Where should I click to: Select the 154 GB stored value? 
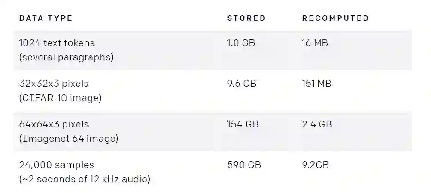pyautogui.click(x=243, y=124)
